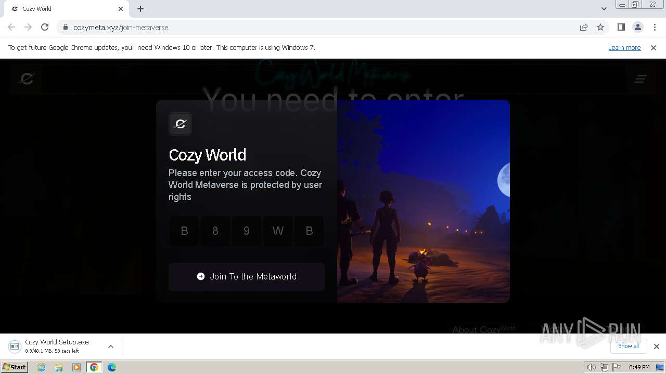This screenshot has width=666, height=374.
Task: View site security lock information
Action: [66, 27]
